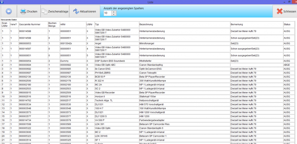The height and width of the screenshot is (144, 297).
Task: Select the Gescannte Nummer column header
Action: click(33, 24)
